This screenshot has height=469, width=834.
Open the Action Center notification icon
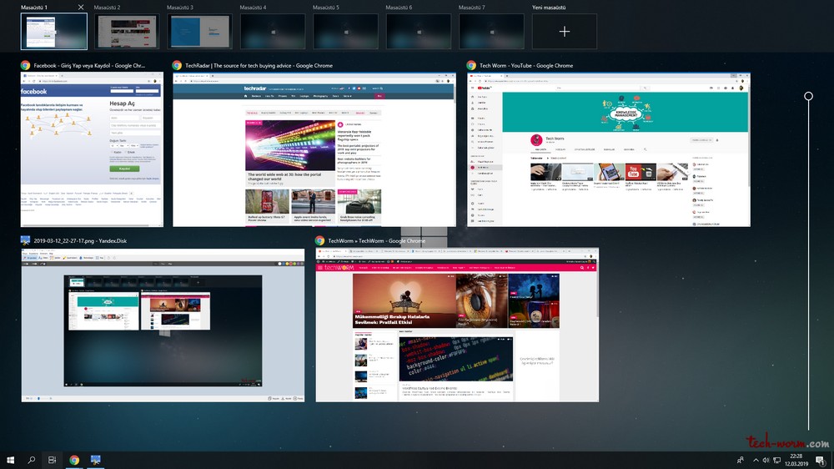click(821, 460)
